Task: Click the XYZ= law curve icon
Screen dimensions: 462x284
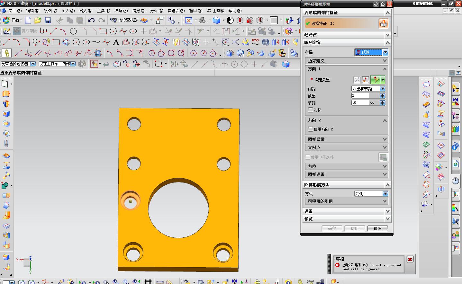Action: click(256, 41)
